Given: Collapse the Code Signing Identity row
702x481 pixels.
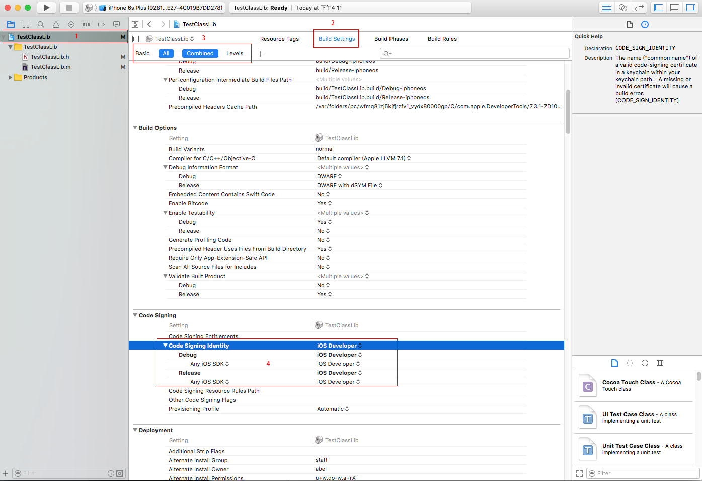Looking at the screenshot, I should pyautogui.click(x=165, y=346).
